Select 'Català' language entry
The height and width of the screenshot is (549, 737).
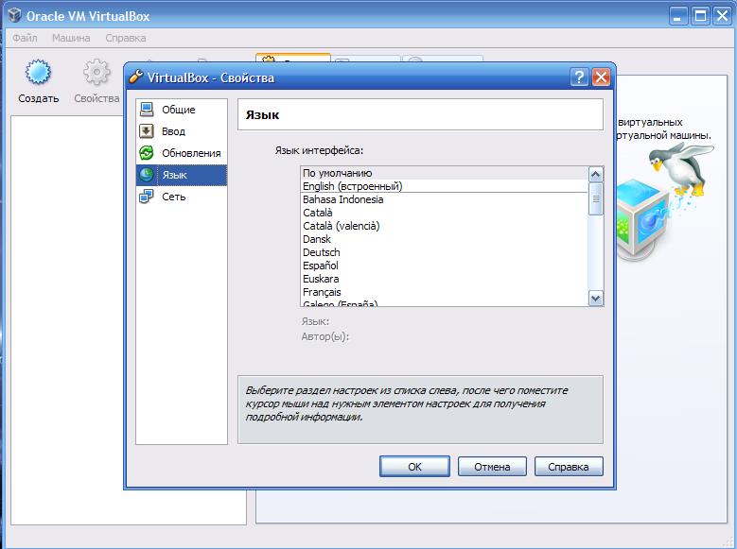point(444,213)
